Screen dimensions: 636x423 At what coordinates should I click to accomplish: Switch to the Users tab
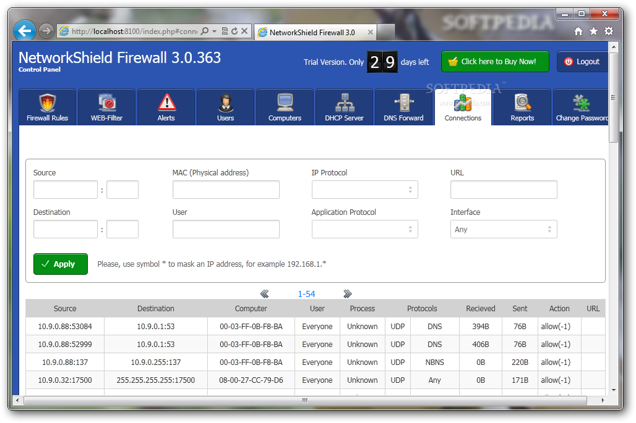(226, 107)
